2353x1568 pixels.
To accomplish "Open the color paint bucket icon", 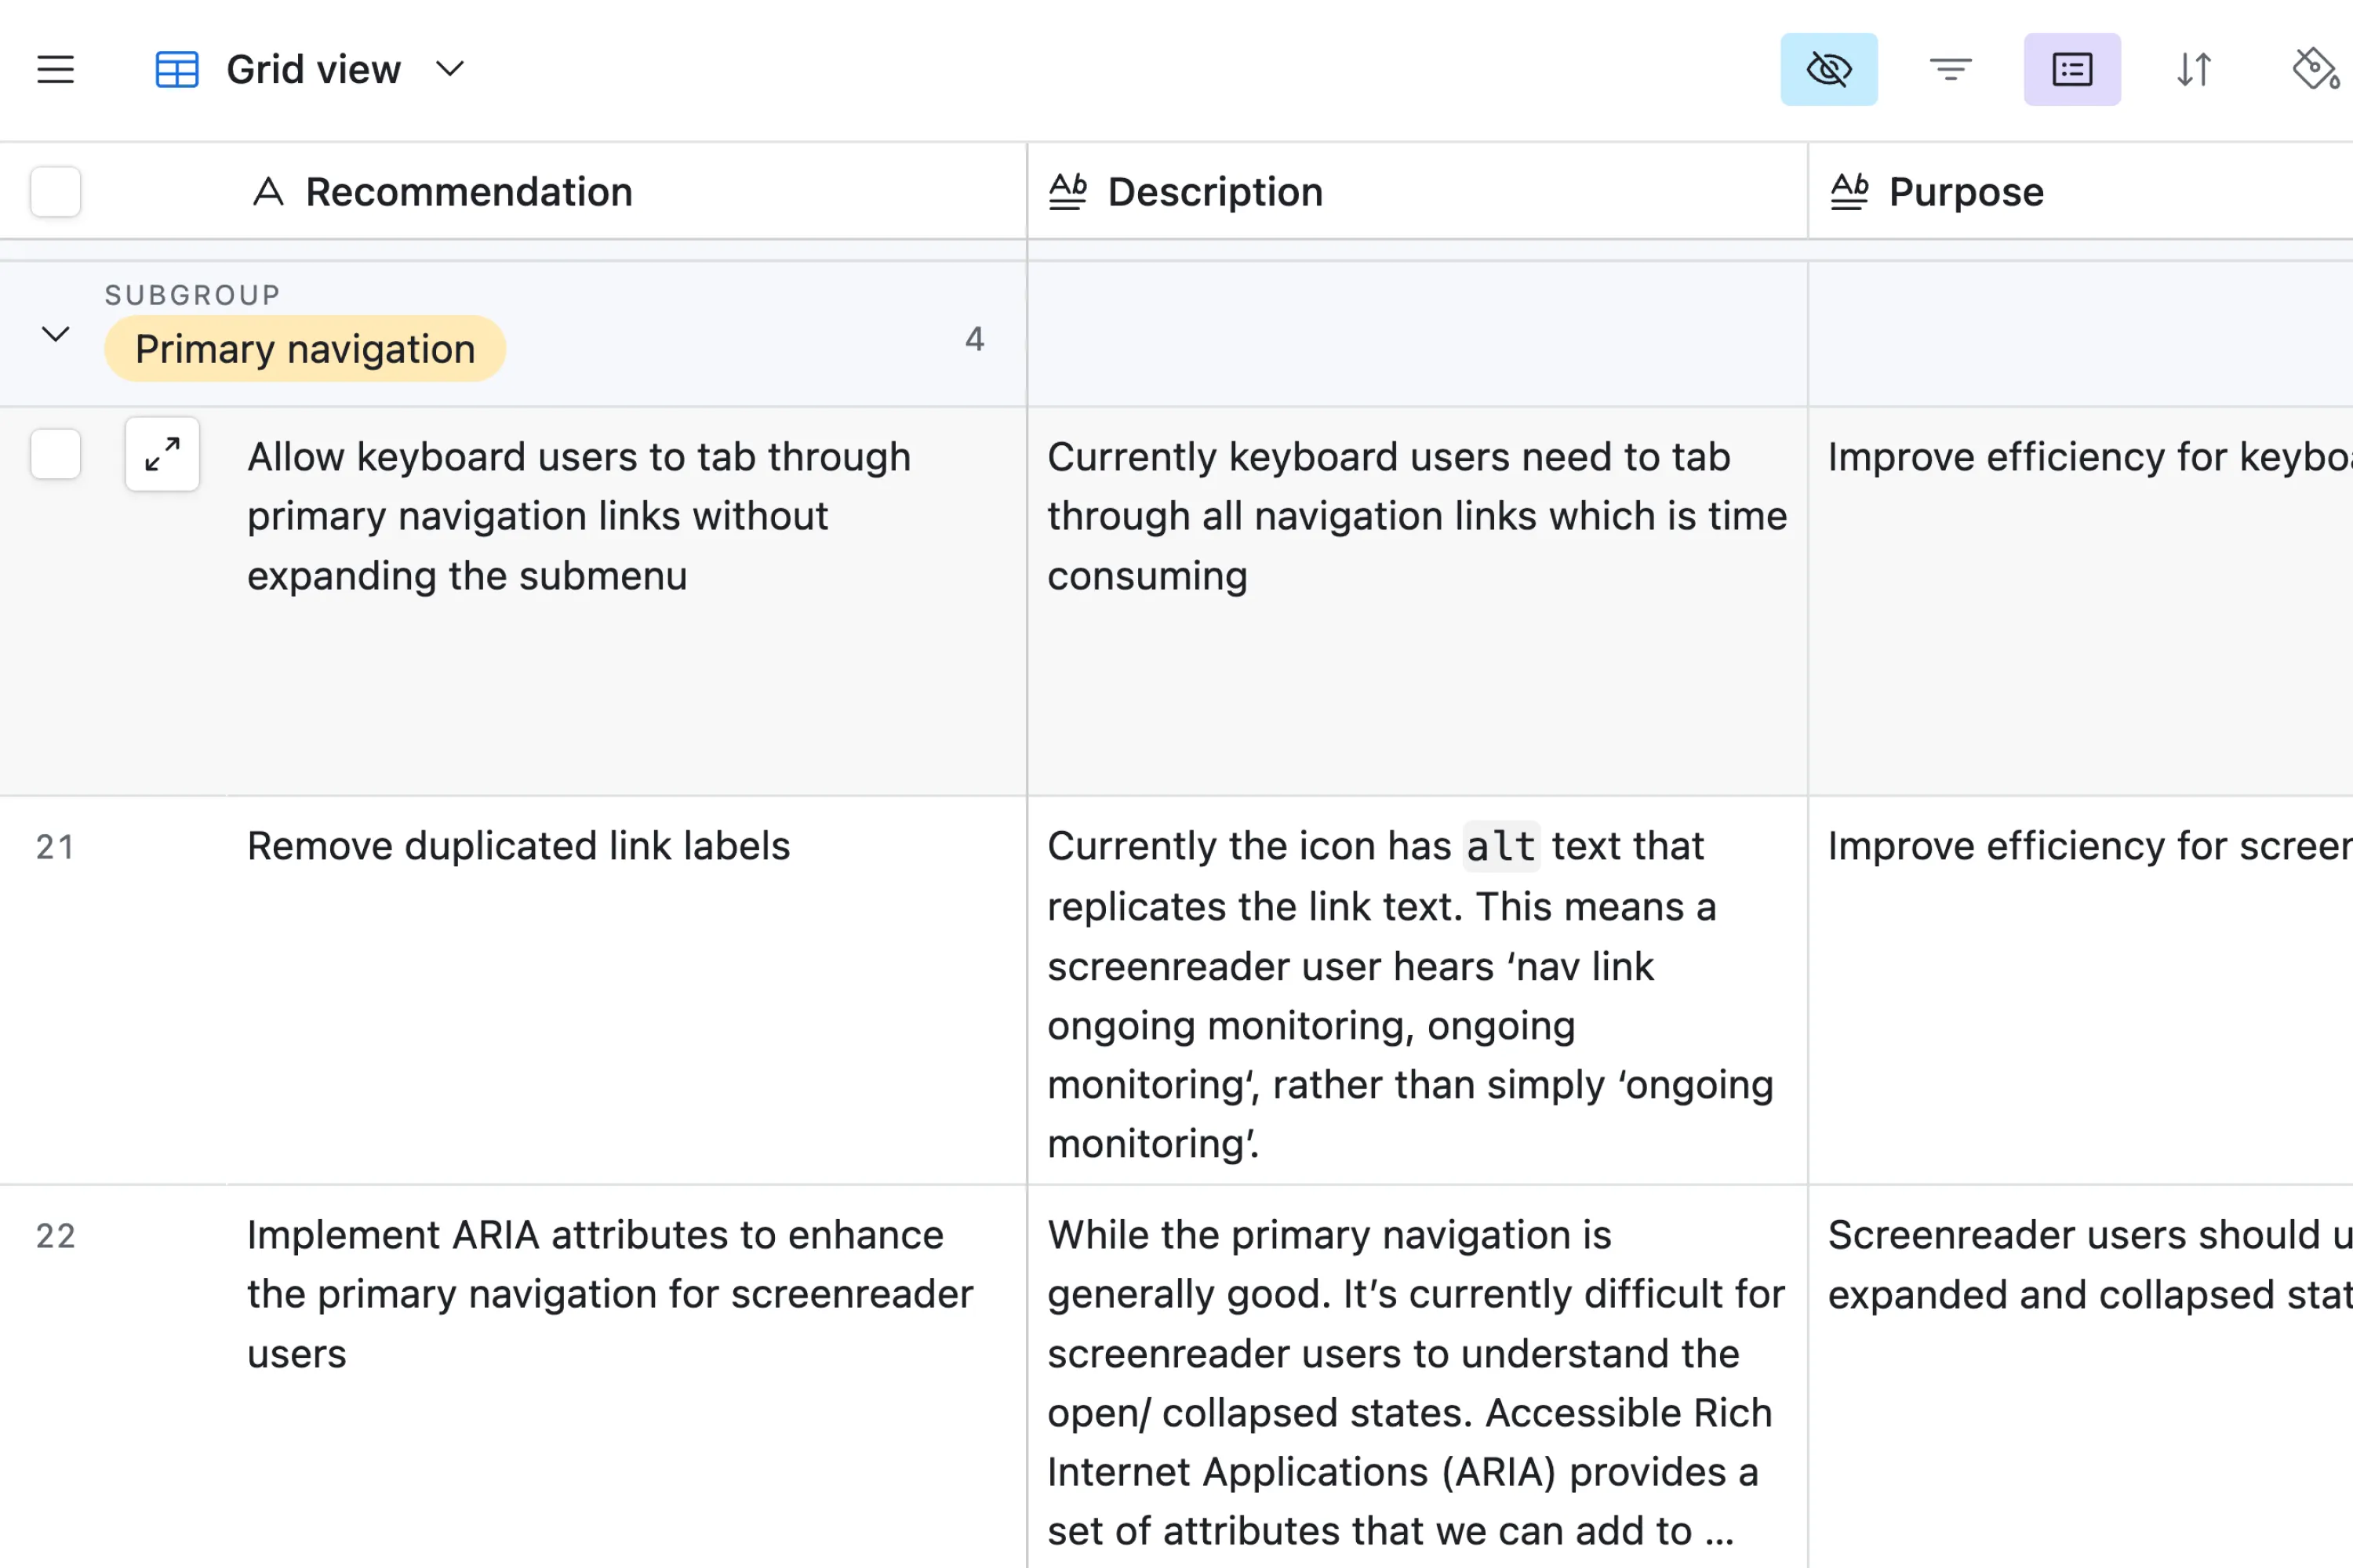I will (2316, 70).
